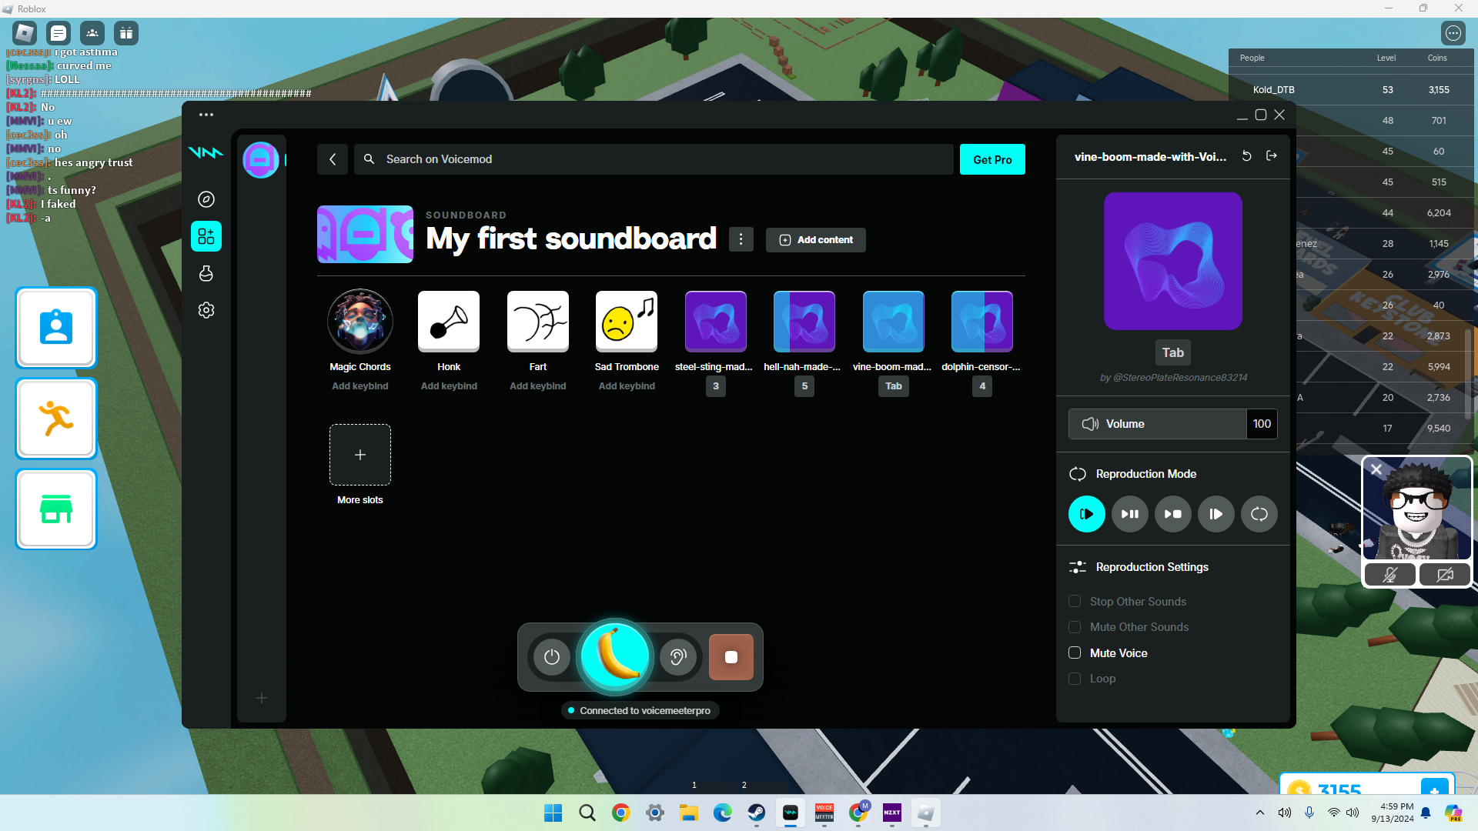Change the steel-sting keybind 3

click(x=716, y=386)
